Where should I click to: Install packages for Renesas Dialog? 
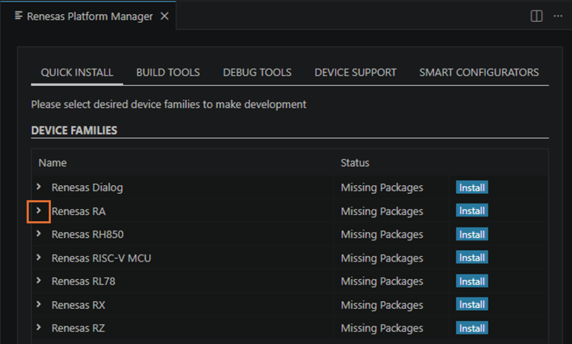472,187
